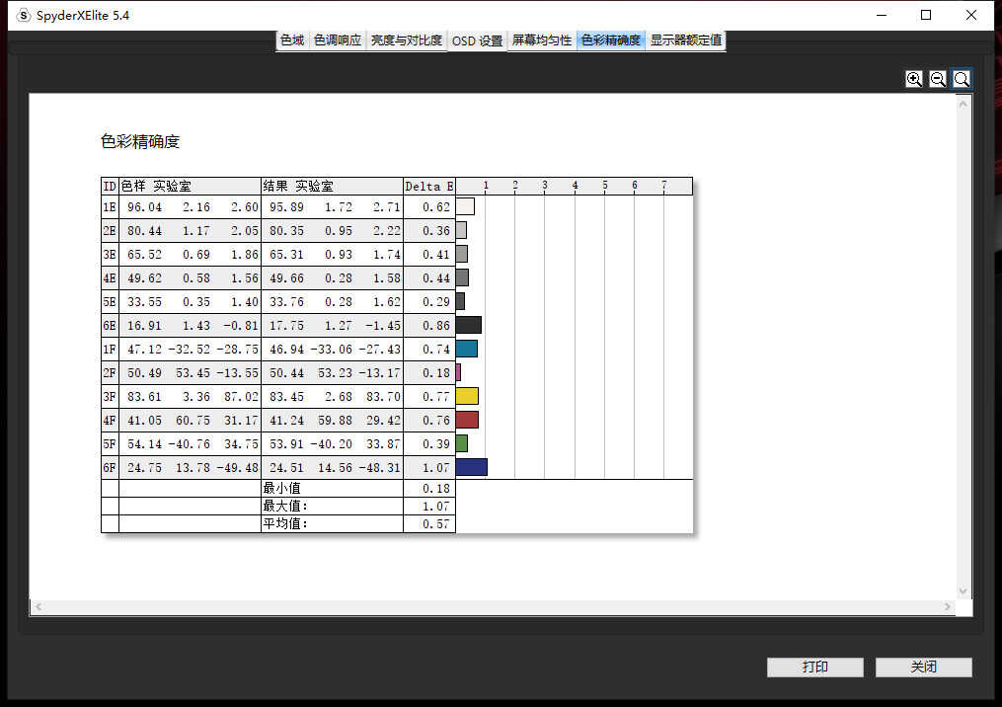Maximize the SpyderXElite window
1002x707 pixels.
tap(926, 15)
